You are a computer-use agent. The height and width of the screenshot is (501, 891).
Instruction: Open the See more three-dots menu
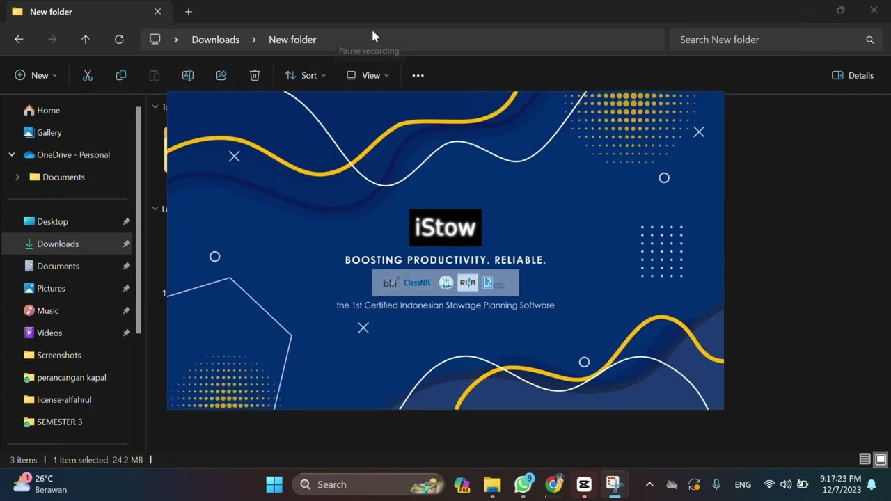418,75
